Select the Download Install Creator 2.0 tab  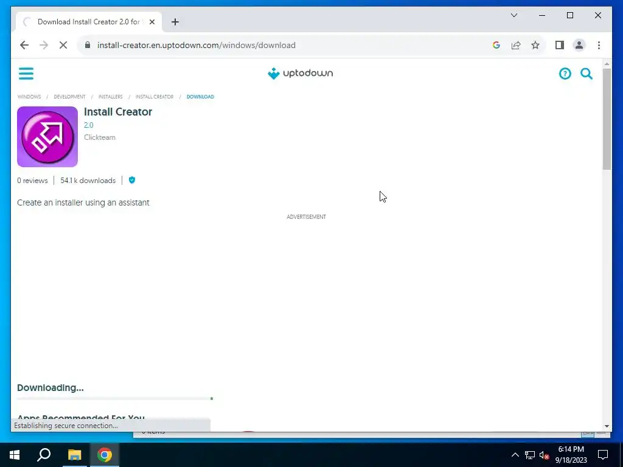[89, 22]
